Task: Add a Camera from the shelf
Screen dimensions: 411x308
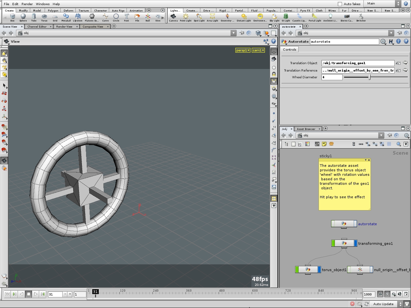Action: click(173, 17)
